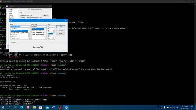Open the Windows Start menu
The height and width of the screenshot is (110, 196).
[x=3, y=107]
